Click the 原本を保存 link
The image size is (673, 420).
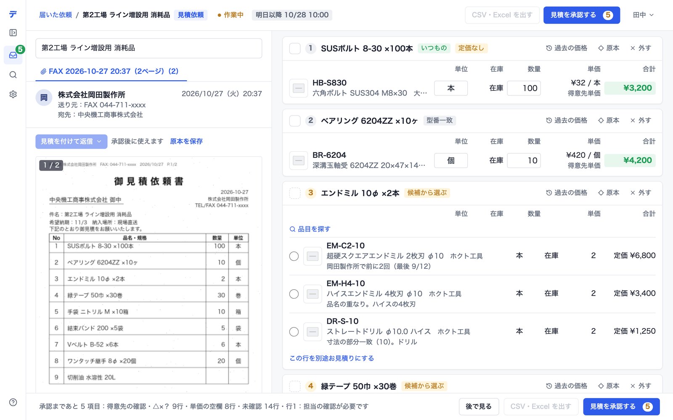click(x=186, y=142)
